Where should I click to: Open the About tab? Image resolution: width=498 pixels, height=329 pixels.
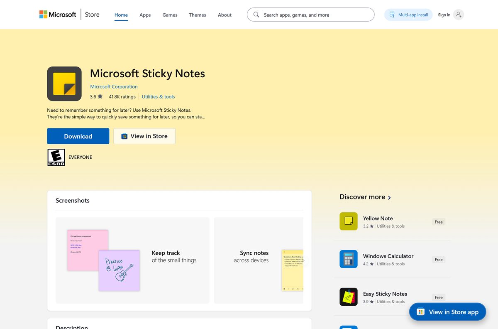(225, 15)
